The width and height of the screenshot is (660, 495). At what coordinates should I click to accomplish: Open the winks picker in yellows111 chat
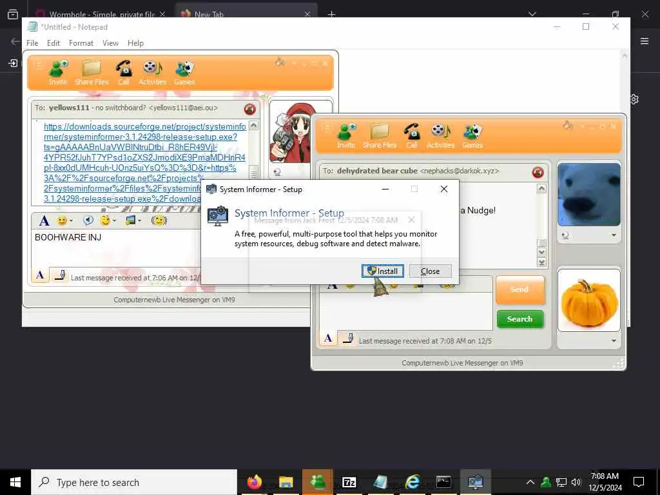pyautogui.click(x=108, y=220)
